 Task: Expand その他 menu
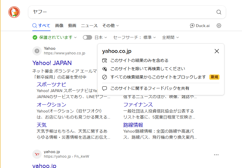coord(111,26)
